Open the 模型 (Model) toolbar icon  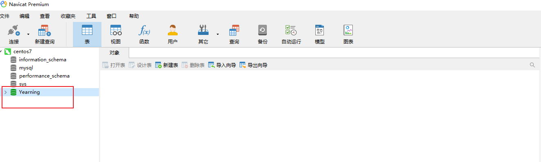[x=320, y=34]
